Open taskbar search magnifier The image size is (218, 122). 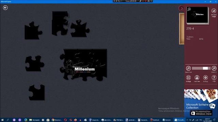(x=8, y=120)
